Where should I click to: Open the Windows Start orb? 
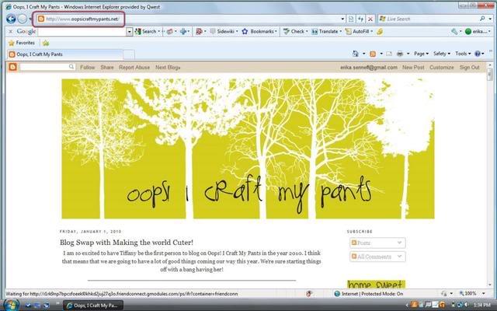[10, 305]
